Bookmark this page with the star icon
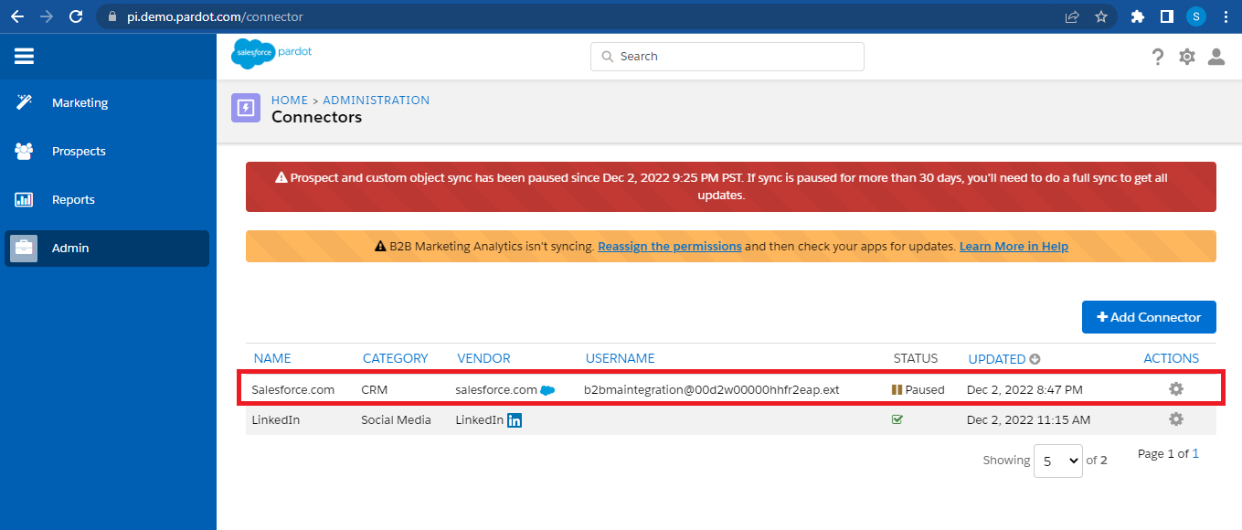The image size is (1242, 530). click(1101, 16)
